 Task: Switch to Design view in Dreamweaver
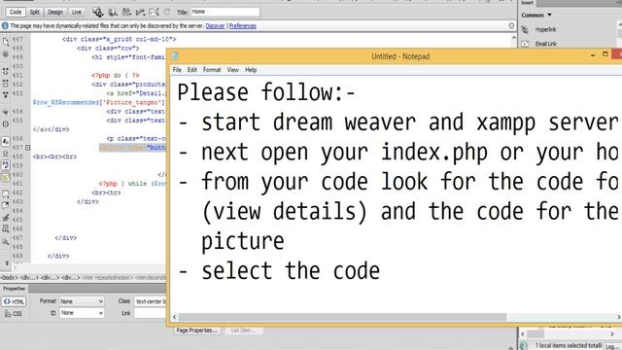(55, 12)
